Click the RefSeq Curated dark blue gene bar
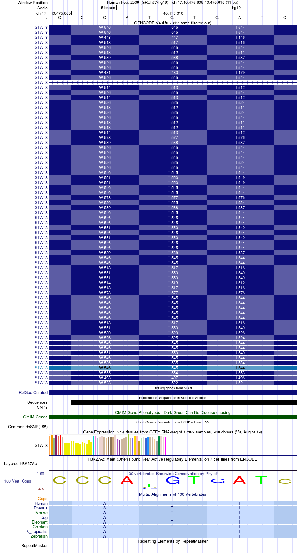The width and height of the screenshot is (297, 553). [x=173, y=392]
